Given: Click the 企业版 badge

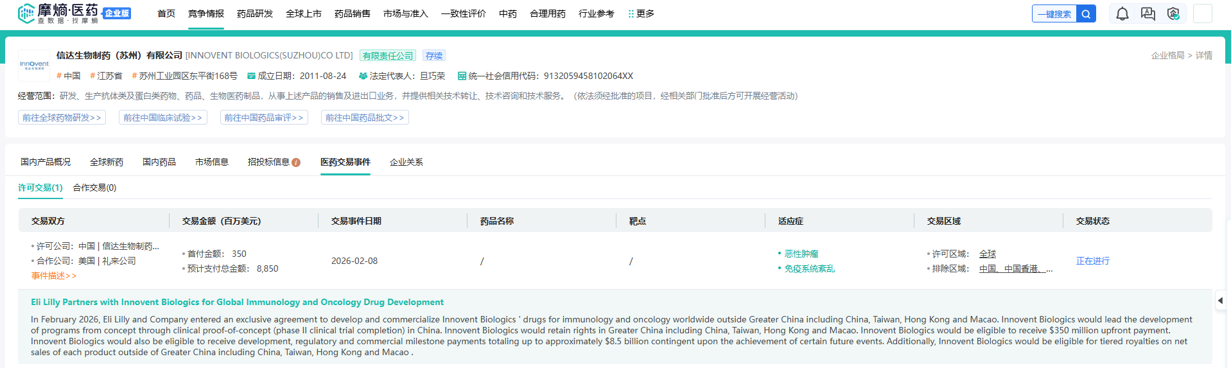Looking at the screenshot, I should [x=117, y=13].
